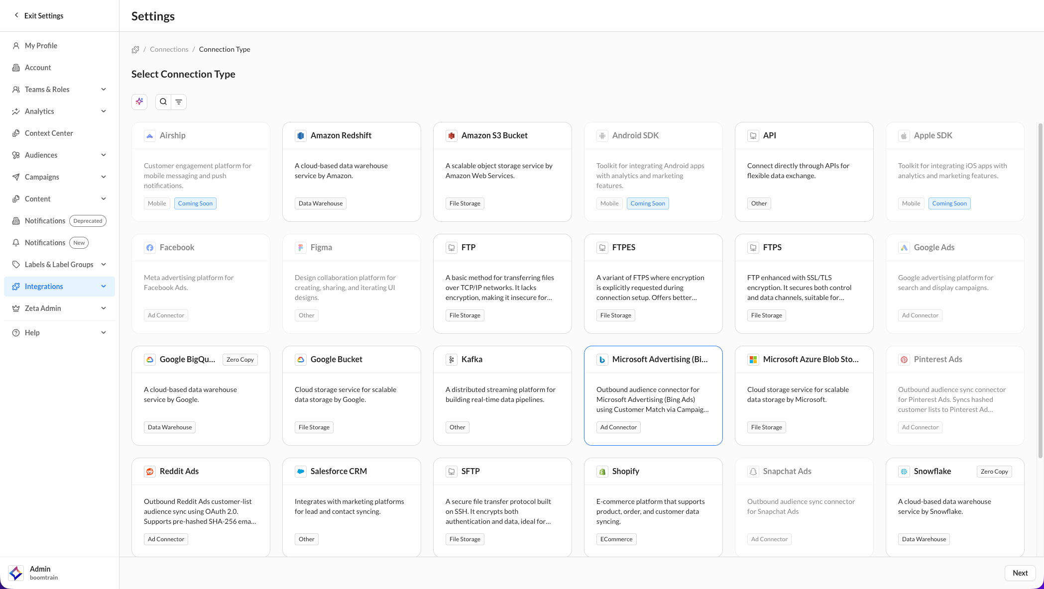Open My Profile settings page
This screenshot has height=589, width=1044.
click(x=59, y=46)
